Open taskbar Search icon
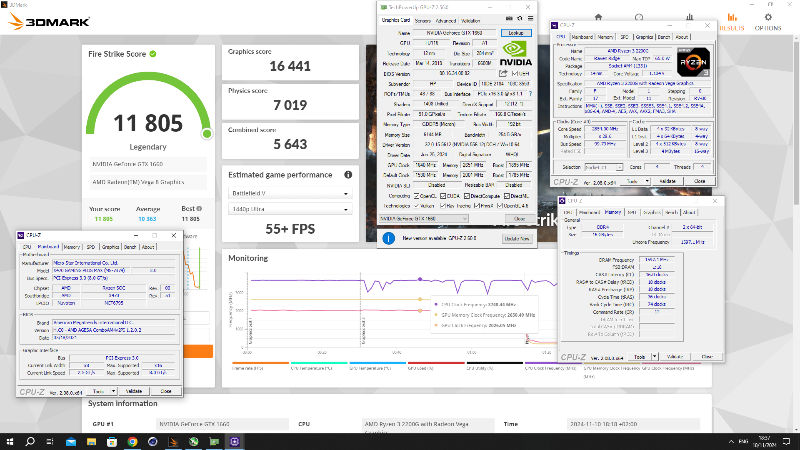Screen dimensions: 800x450 click(x=30, y=442)
